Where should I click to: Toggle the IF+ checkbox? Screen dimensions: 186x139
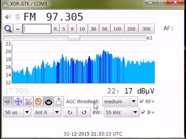point(143,112)
